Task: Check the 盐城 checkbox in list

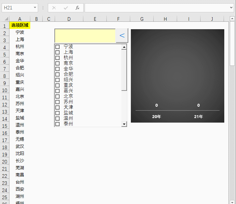Action: 57,113
